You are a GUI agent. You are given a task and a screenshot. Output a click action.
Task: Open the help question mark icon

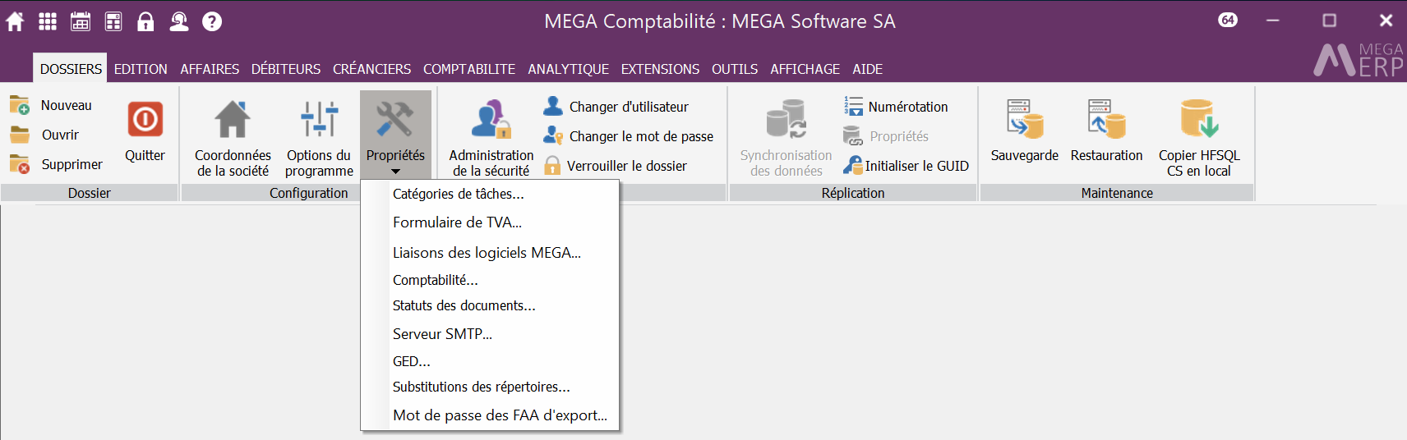pos(212,21)
